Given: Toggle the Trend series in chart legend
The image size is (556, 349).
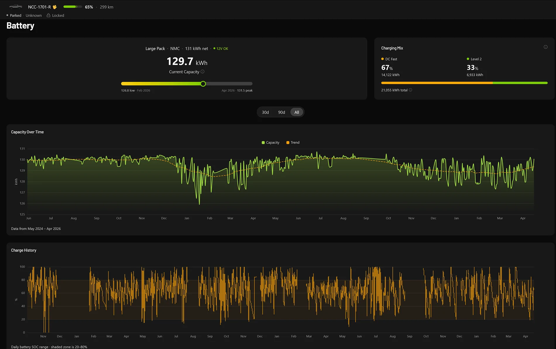Looking at the screenshot, I should pyautogui.click(x=293, y=143).
